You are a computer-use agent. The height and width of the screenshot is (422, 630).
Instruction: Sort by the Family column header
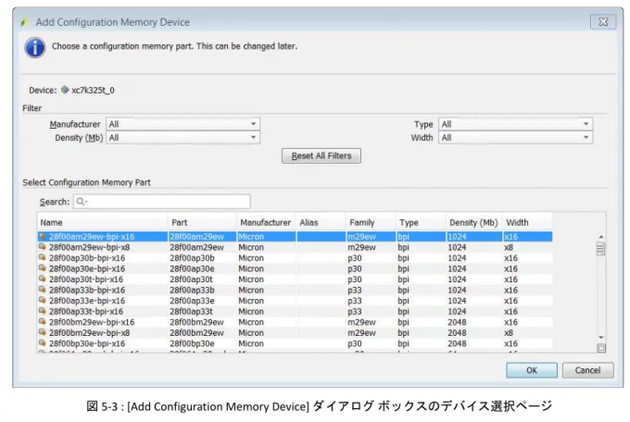[370, 222]
